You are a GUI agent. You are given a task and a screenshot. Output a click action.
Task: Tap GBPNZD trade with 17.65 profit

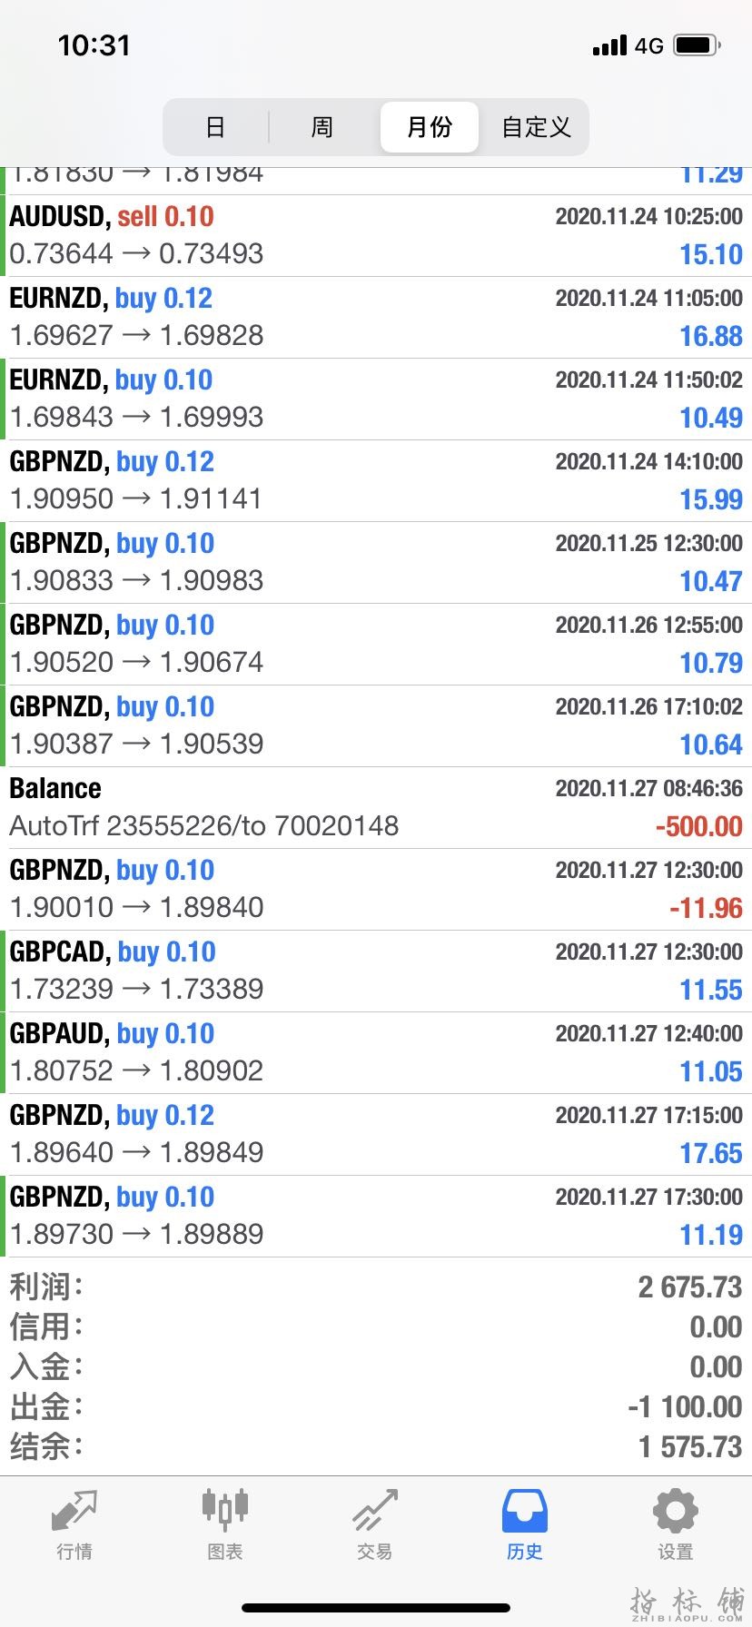[376, 1135]
